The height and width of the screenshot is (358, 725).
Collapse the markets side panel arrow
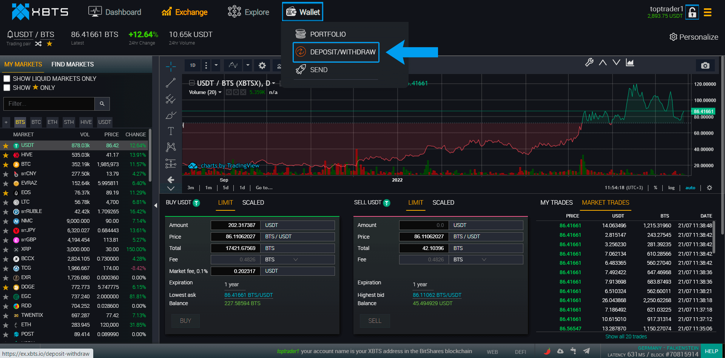(x=156, y=205)
